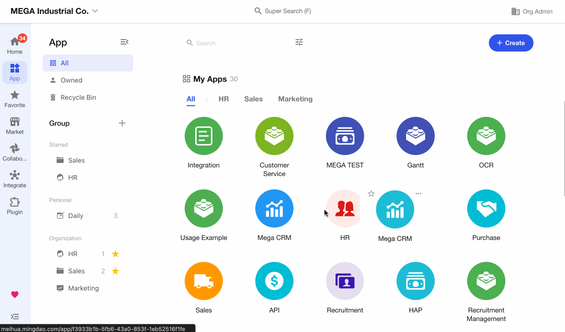Open the Integrate sidebar icon
Viewport: 565px width, 332px height.
[x=14, y=179]
